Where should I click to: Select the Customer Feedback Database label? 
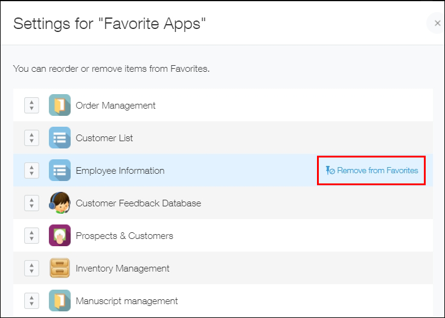(x=138, y=203)
